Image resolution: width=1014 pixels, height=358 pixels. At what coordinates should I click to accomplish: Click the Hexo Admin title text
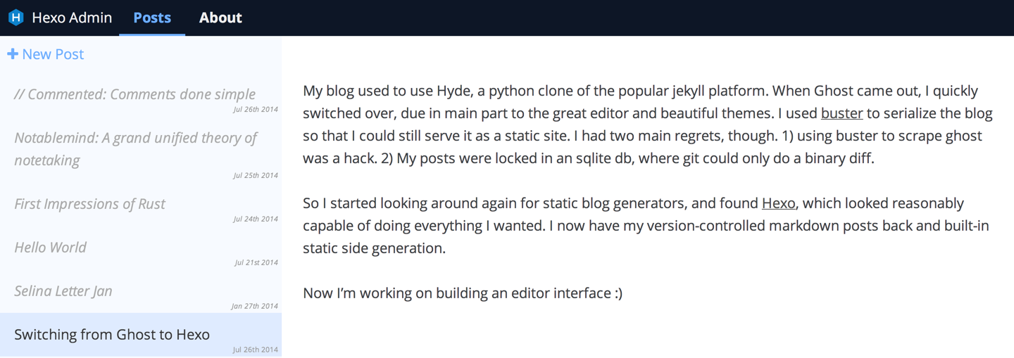(x=72, y=18)
